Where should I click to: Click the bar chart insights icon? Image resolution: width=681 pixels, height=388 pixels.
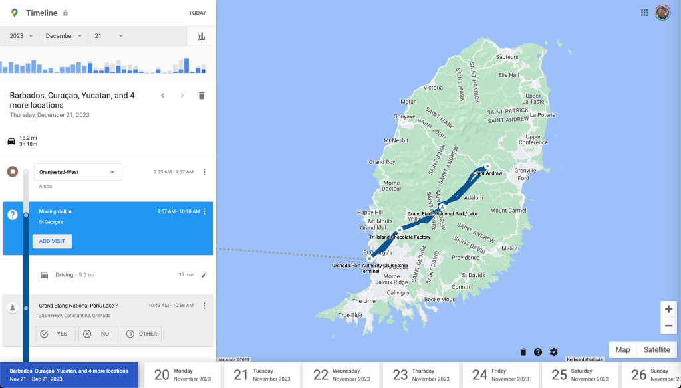point(201,36)
